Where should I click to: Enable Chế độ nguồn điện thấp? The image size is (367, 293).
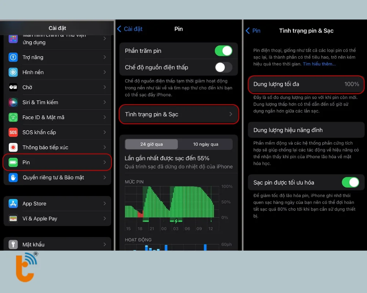point(224,67)
